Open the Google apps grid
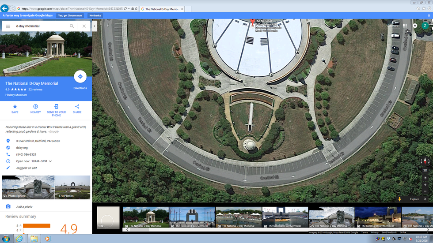 [x=405, y=26]
